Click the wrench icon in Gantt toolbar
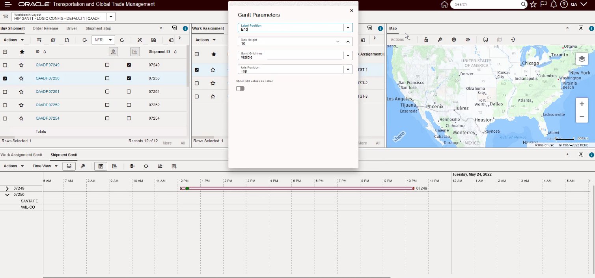This screenshot has width=595, height=278. [83, 166]
